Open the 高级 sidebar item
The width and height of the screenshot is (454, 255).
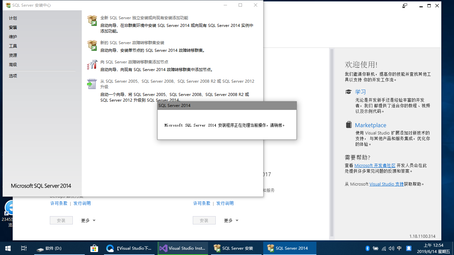coord(13,65)
